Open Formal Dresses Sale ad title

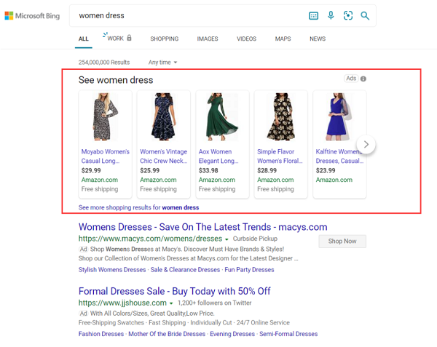pyautogui.click(x=175, y=291)
